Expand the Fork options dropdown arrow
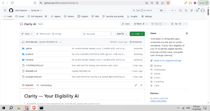The width and height of the screenshot is (210, 111). click(166, 24)
